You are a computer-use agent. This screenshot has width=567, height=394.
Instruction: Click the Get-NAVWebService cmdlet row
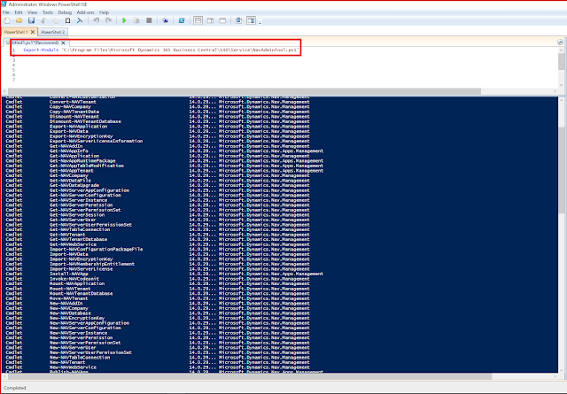[x=158, y=244]
